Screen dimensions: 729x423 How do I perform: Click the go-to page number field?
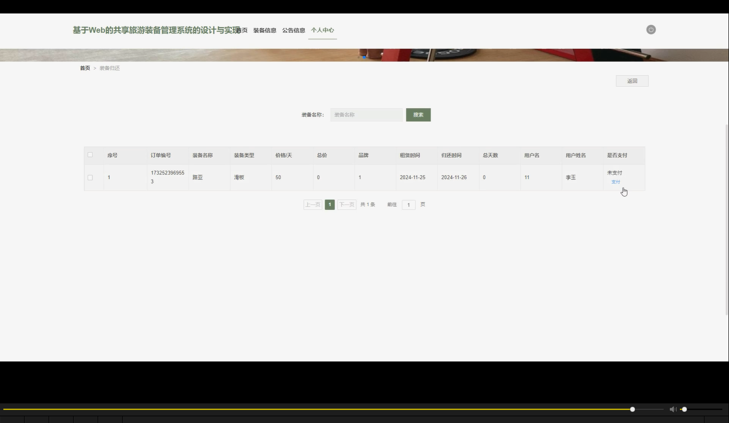(409, 205)
